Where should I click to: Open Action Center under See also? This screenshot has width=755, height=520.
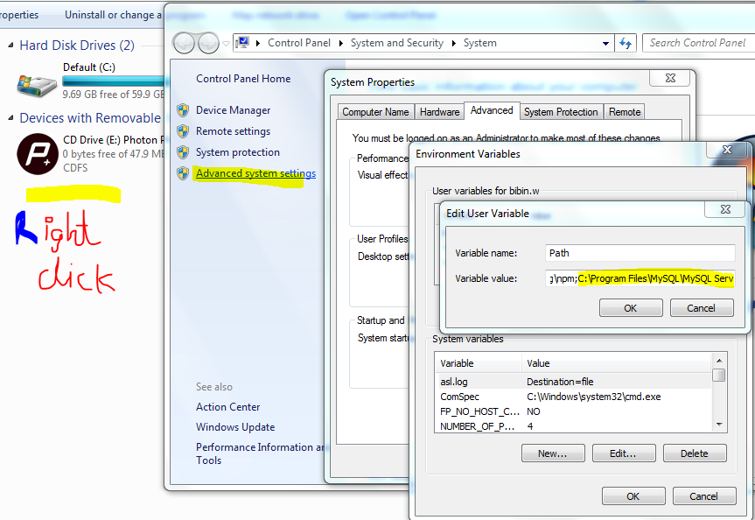pos(227,407)
